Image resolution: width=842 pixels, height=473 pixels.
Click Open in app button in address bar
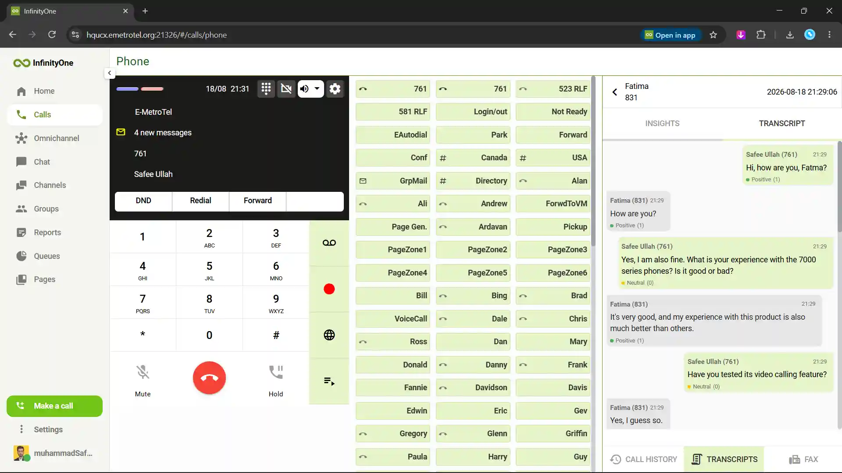pyautogui.click(x=670, y=35)
